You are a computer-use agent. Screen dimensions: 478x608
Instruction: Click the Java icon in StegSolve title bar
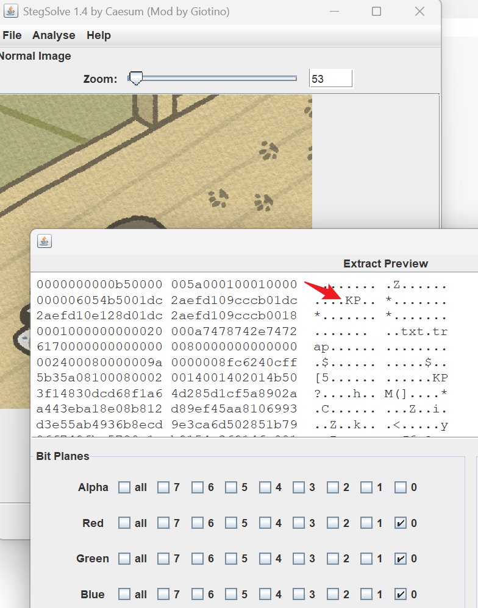click(x=10, y=11)
